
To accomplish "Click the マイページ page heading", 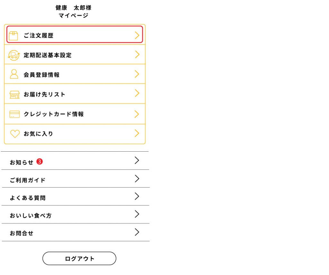I will click(73, 15).
